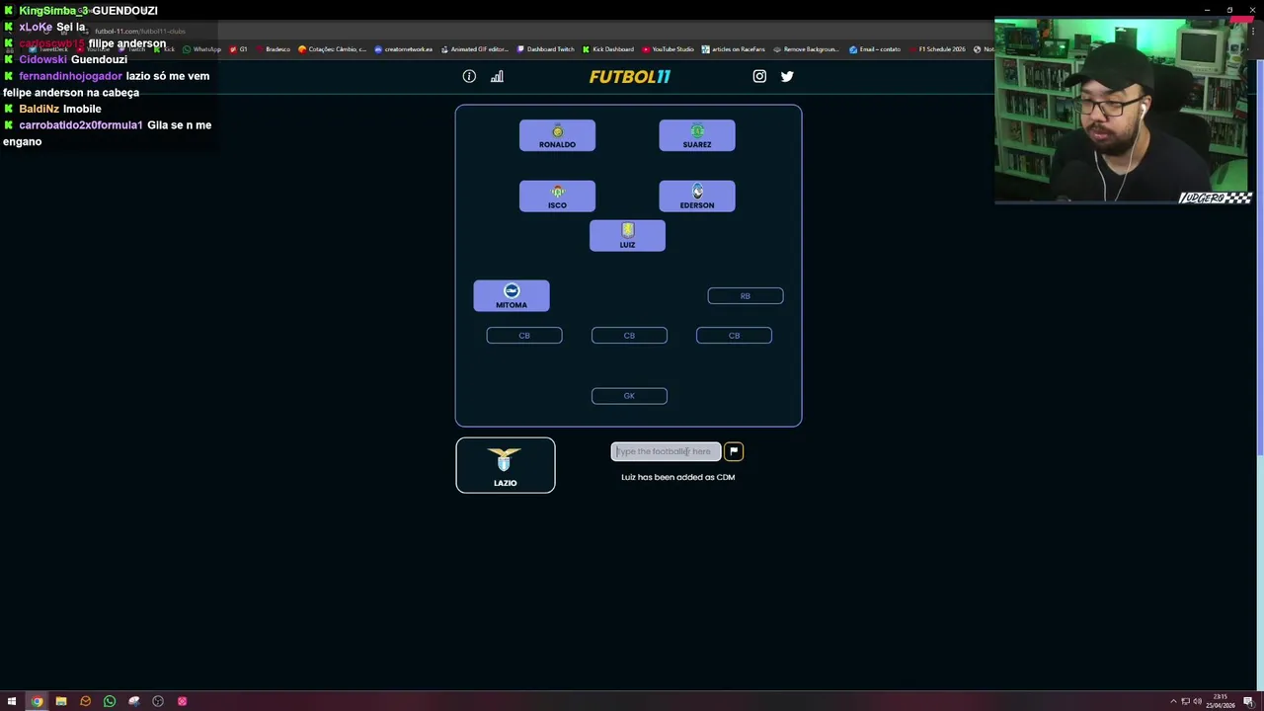Viewport: 1264px width, 711px height.
Task: Open the Dashboard Twitch bookmark
Action: tap(545, 49)
